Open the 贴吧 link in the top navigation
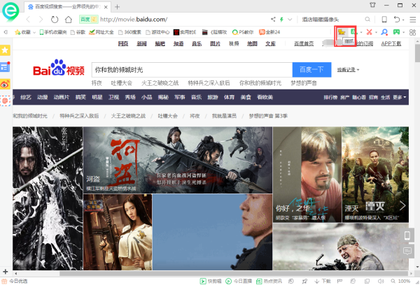The image size is (420, 285). coord(160,43)
